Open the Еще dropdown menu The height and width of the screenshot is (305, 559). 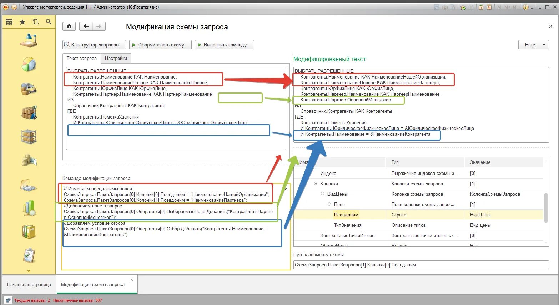533,45
